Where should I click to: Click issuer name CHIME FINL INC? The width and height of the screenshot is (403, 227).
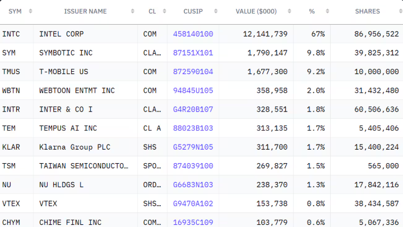(x=71, y=223)
